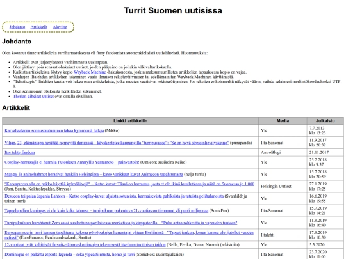The height and width of the screenshot is (259, 346).
Task: Click the 27.1.2019 klo 17:25 date cell
Action: [x=325, y=186]
